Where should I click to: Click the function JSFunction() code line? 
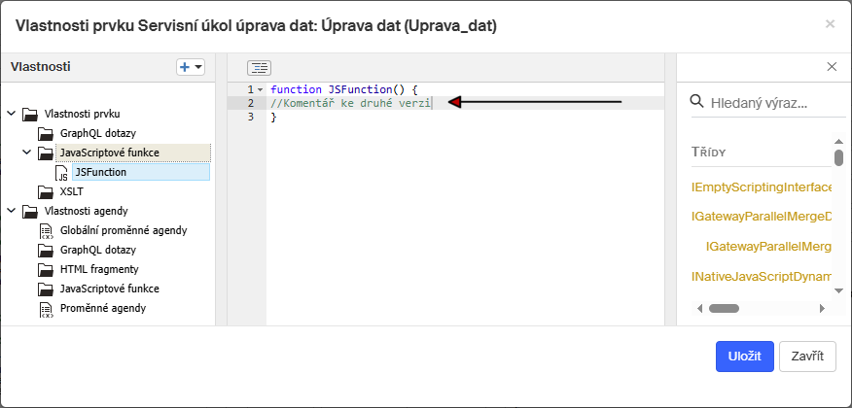click(x=343, y=89)
